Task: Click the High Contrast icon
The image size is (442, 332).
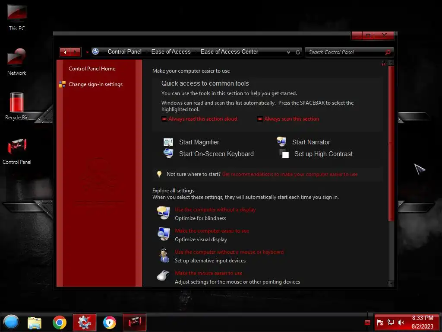Action: 284,153
